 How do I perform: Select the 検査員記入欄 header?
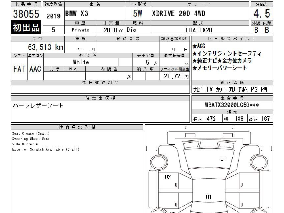[x=77, y=127]
